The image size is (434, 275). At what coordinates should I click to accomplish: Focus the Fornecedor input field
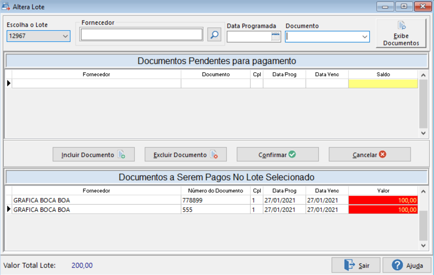142,35
